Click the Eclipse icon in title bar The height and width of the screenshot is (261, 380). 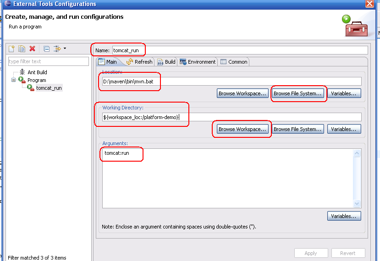8,3
